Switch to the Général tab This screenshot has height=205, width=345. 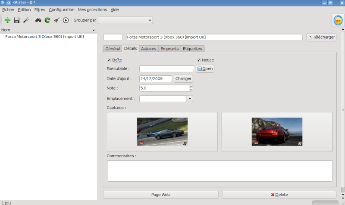pyautogui.click(x=113, y=49)
